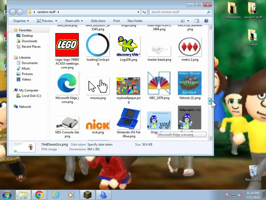Select the friday nightly nicky thumbnail
The height and width of the screenshot is (200, 266).
point(190,117)
